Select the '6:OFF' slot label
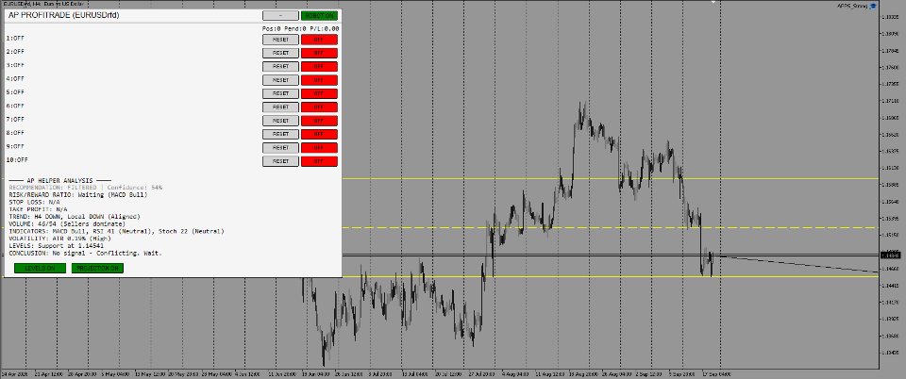906x379 pixels. [x=16, y=107]
